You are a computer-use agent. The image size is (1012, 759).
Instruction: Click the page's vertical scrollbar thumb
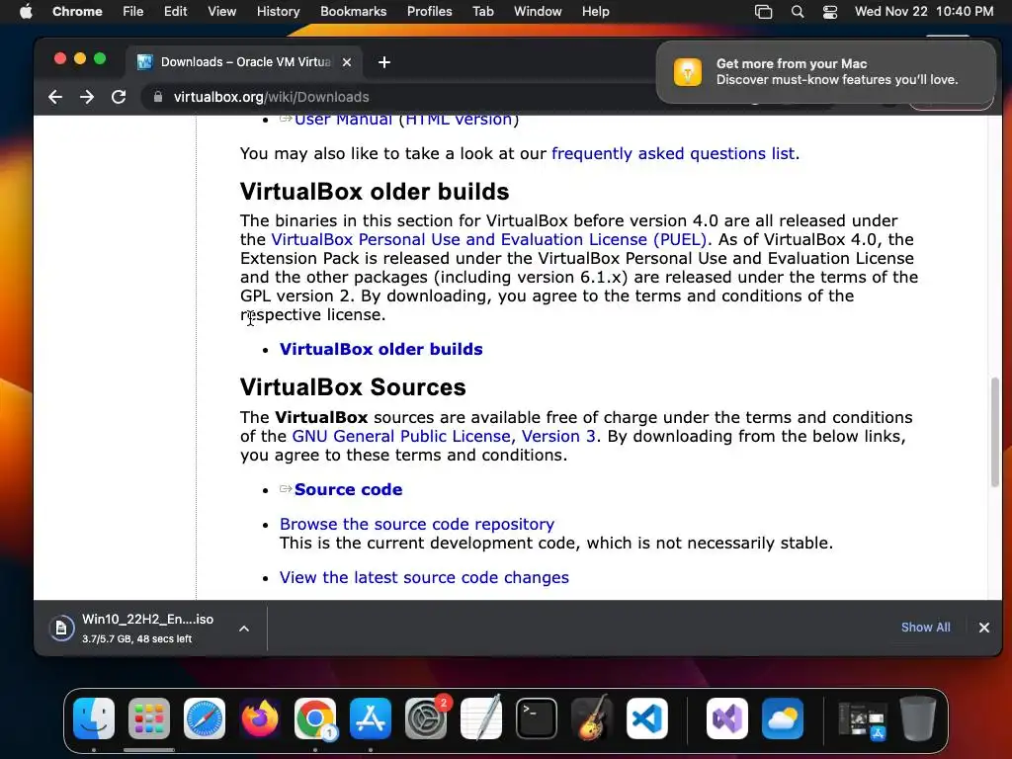tap(994, 431)
